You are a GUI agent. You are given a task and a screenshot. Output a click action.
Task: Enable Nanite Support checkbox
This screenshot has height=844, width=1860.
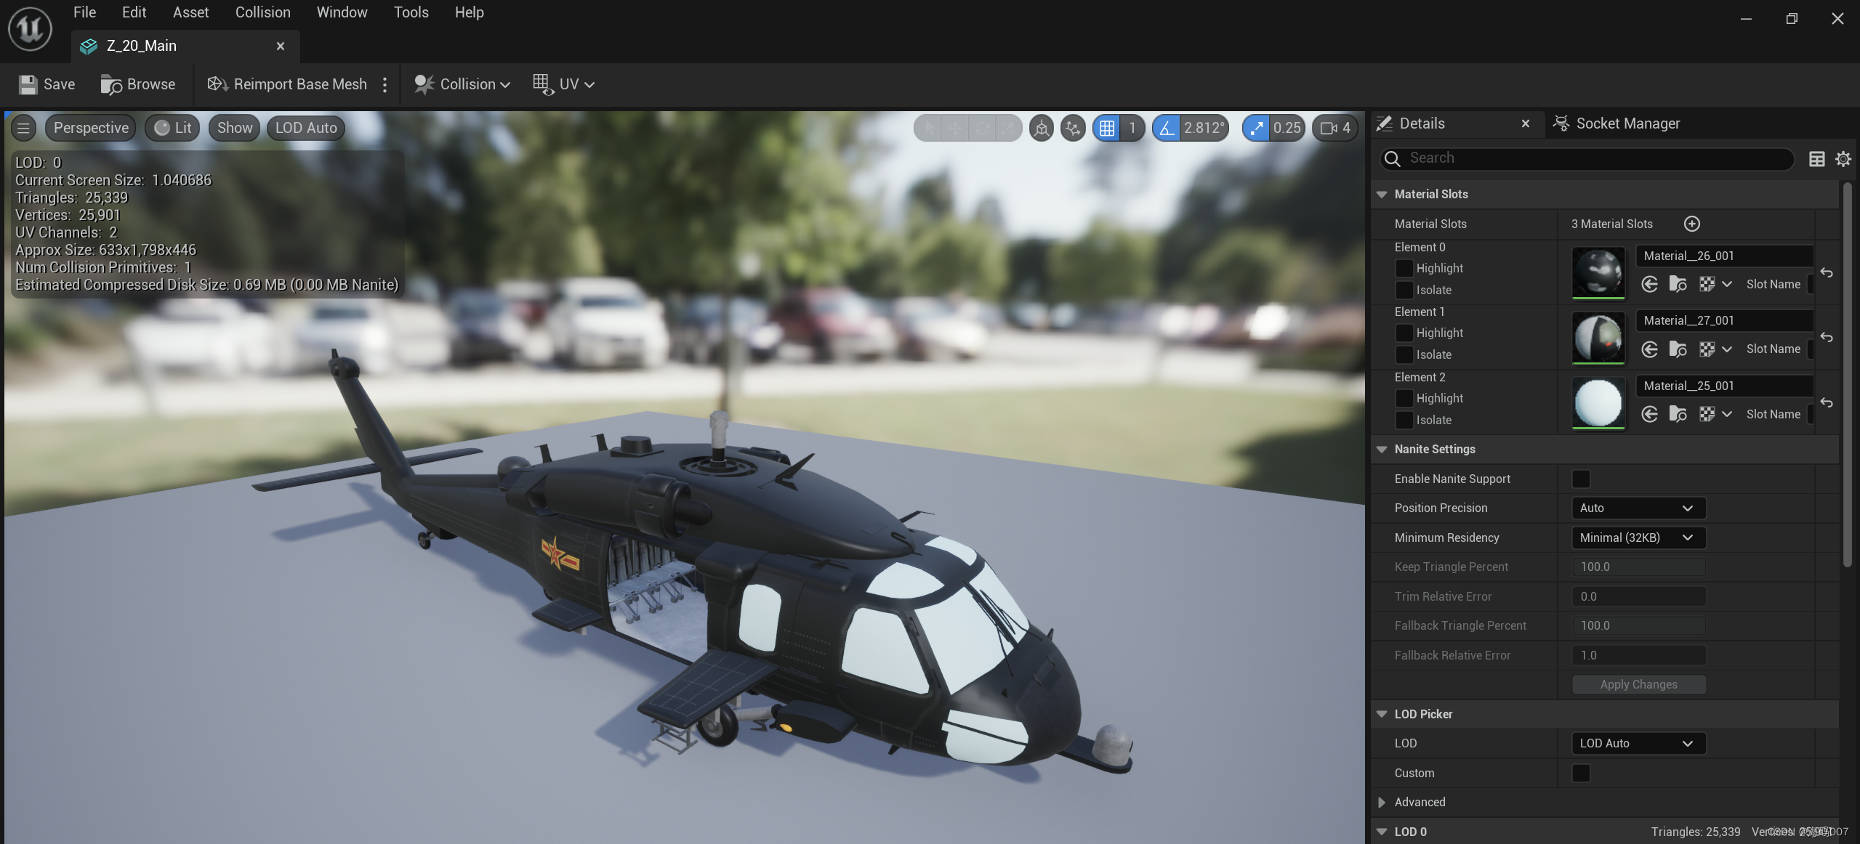(x=1580, y=479)
